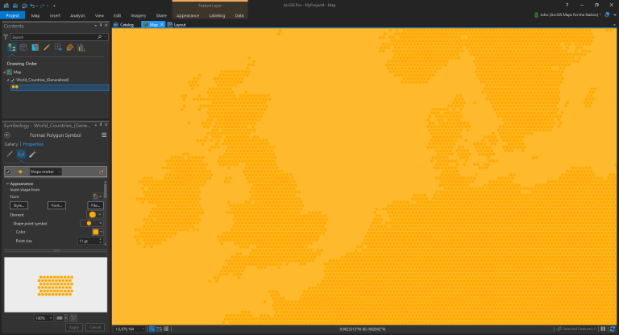Open the Element shape dropdown

point(95,215)
